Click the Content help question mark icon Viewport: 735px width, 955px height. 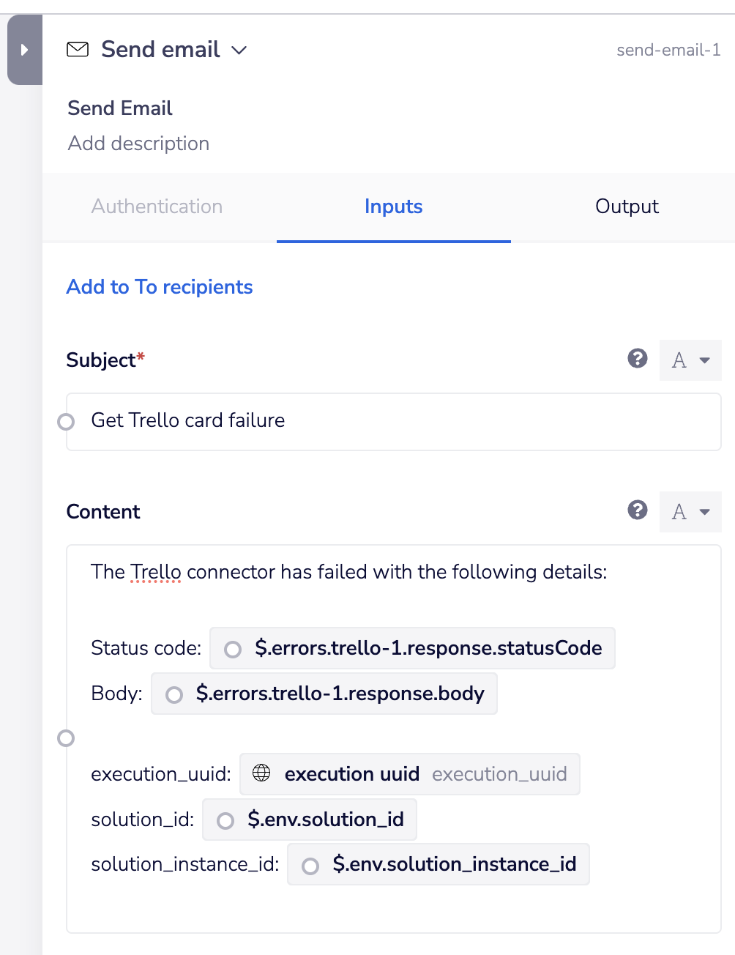coord(638,510)
